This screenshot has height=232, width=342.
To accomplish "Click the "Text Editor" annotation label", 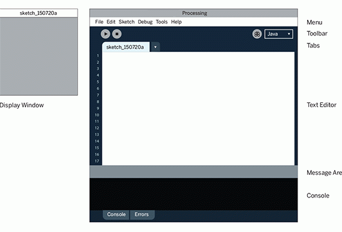I will tap(322, 105).
